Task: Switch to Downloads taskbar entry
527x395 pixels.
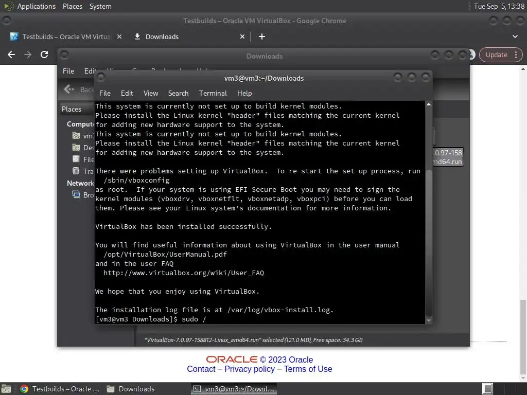Action: (x=131, y=389)
